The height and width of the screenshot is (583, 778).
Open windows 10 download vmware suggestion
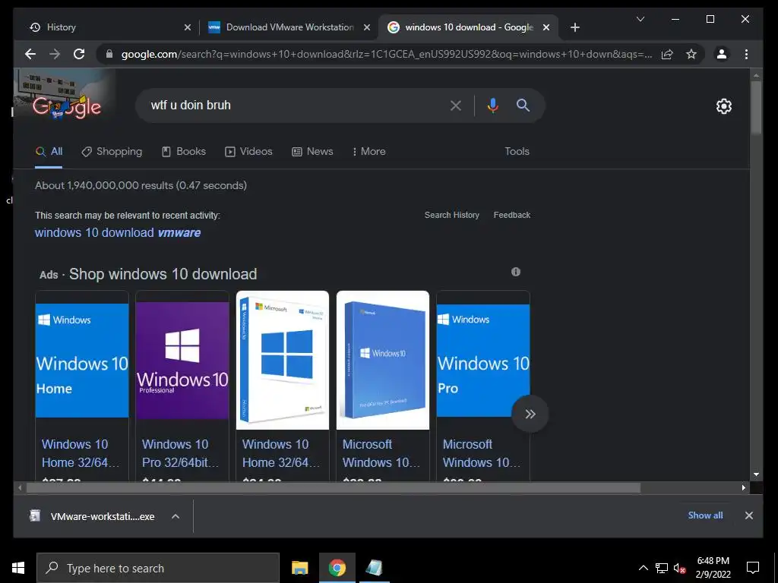[x=118, y=232]
